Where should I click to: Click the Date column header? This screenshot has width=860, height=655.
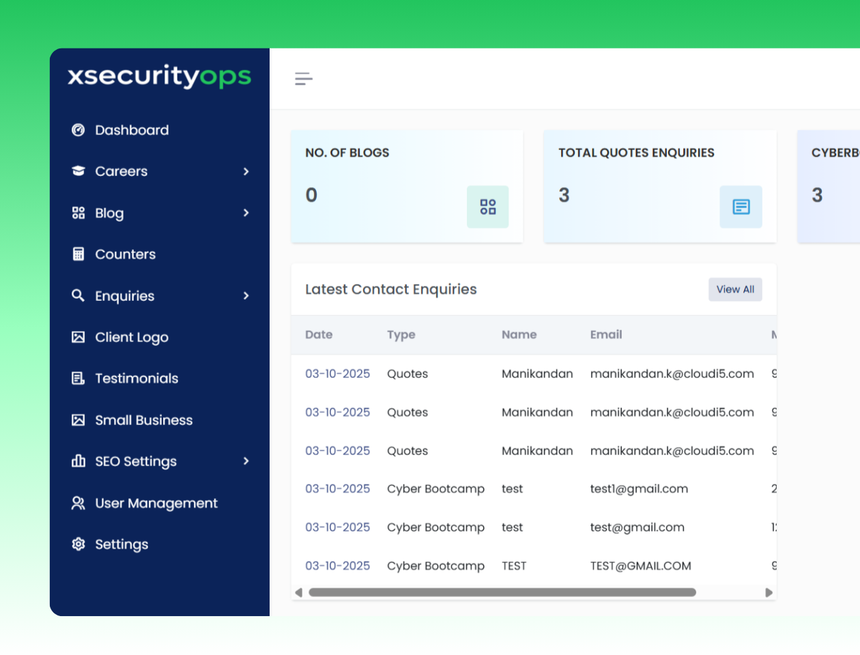click(319, 334)
